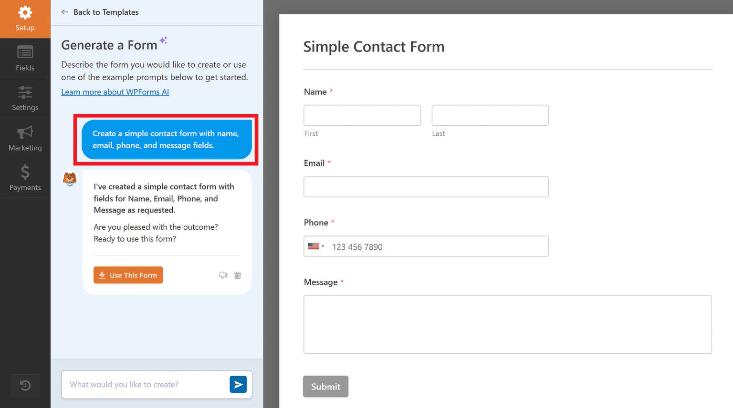Click the First name field

click(362, 115)
